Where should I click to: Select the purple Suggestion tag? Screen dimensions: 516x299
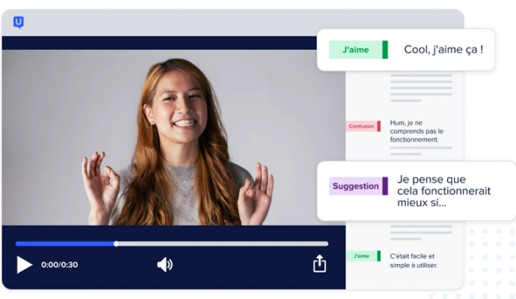355,186
